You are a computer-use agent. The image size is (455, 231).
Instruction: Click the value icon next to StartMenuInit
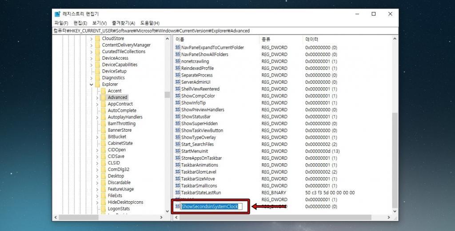point(178,151)
